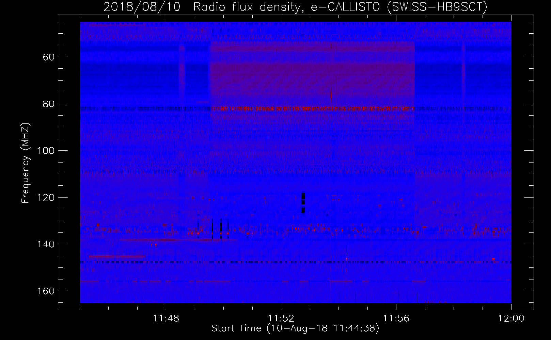Click the "12:00" time tick label

[x=511, y=319]
